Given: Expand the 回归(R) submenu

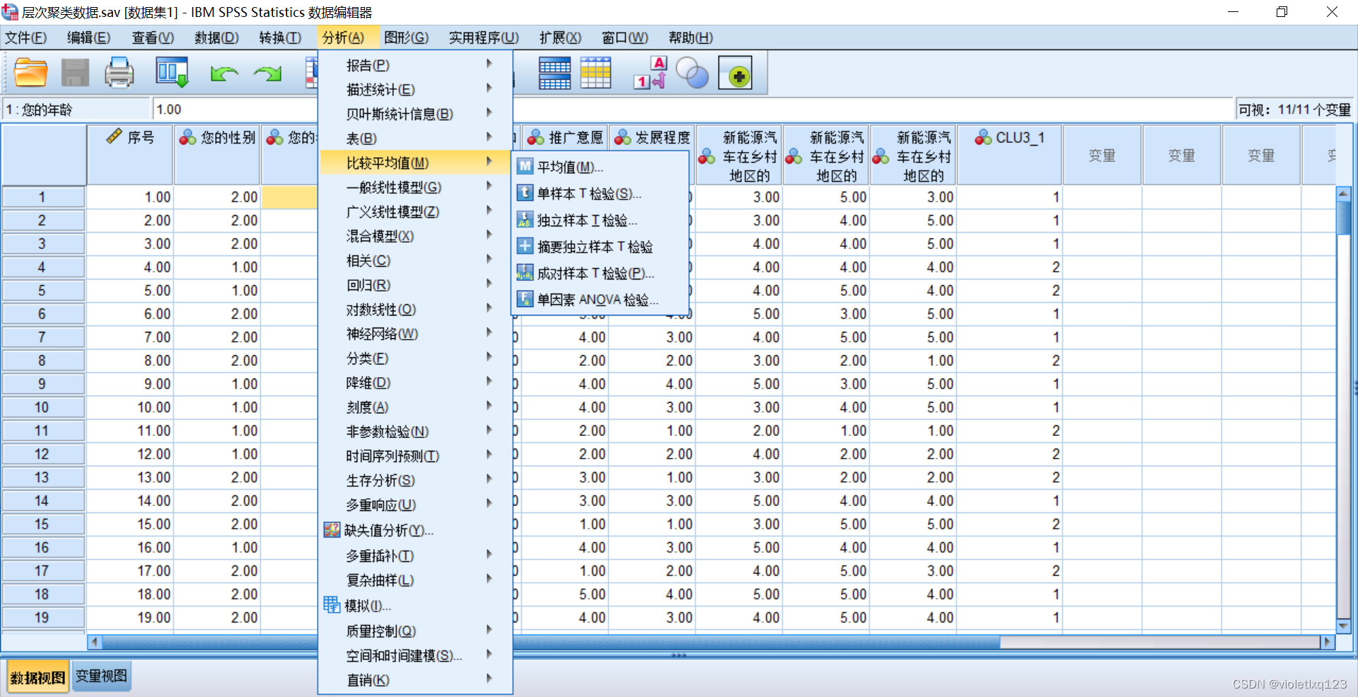Looking at the screenshot, I should point(414,285).
